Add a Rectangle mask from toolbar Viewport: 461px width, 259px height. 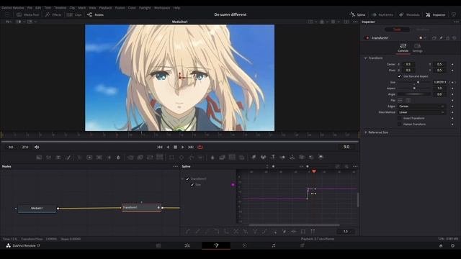pyautogui.click(x=171, y=158)
